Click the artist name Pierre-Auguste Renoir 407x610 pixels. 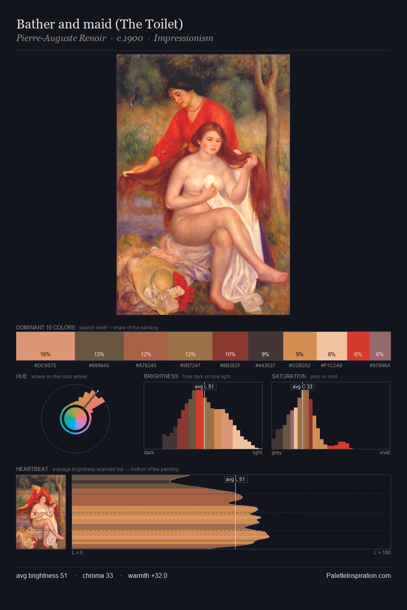(x=61, y=38)
